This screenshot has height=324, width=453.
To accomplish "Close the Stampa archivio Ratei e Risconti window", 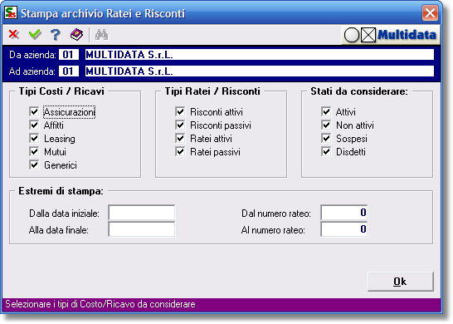I will click(430, 13).
